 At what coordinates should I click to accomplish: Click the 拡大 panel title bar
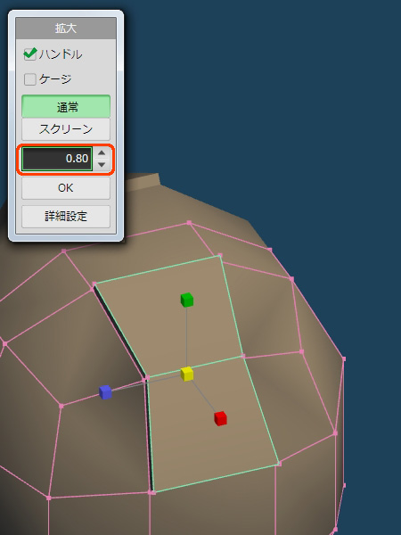[x=66, y=29]
